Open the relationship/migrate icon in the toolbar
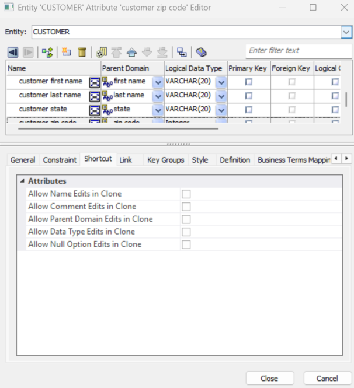Screen dimensions: 354x388 point(182,52)
